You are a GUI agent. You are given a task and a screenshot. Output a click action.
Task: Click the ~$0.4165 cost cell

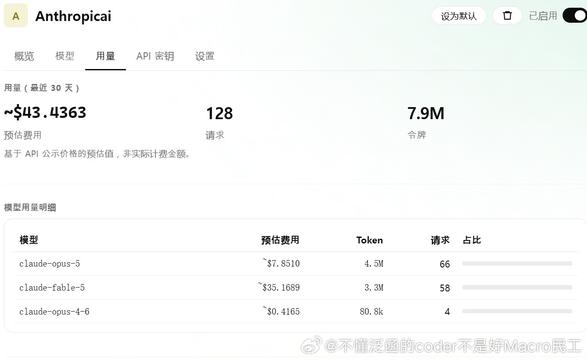pos(281,311)
